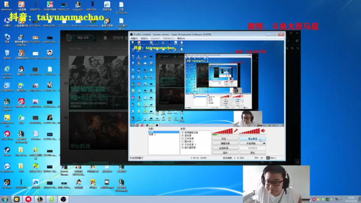The width and height of the screenshot is (361, 203).
Task: Expand the 开始录制 dropdown arrow
Action: (264, 143)
